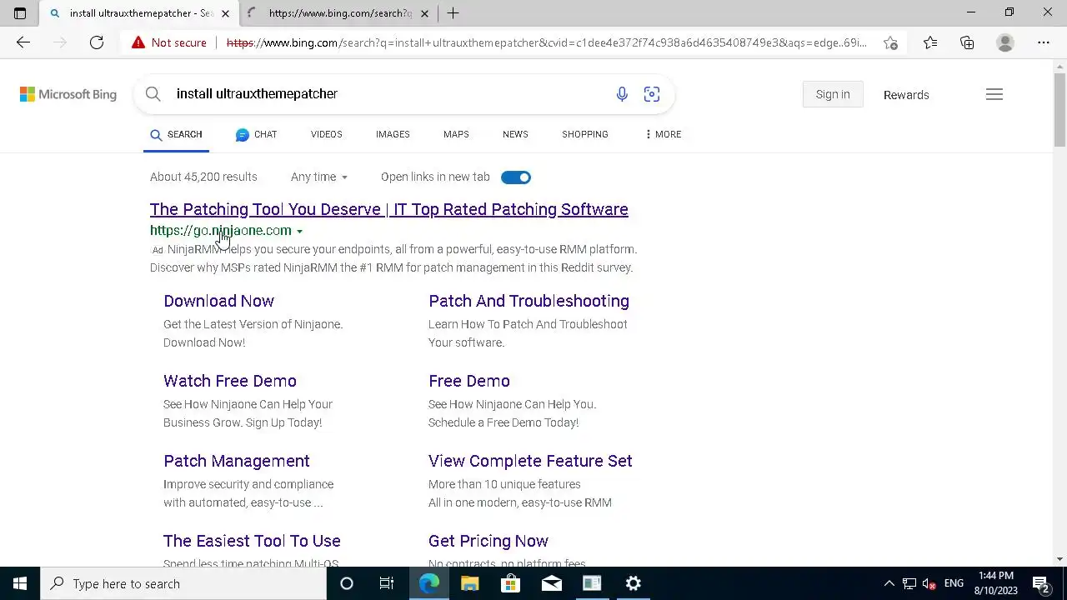Switch to the NEWS tab

pyautogui.click(x=515, y=134)
